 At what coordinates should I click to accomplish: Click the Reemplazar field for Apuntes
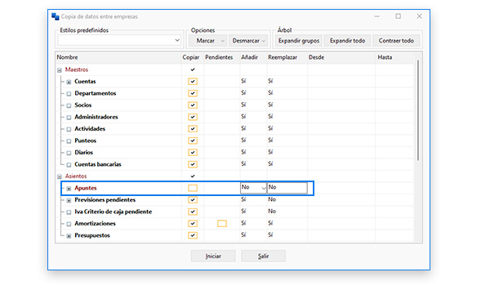[x=287, y=188]
